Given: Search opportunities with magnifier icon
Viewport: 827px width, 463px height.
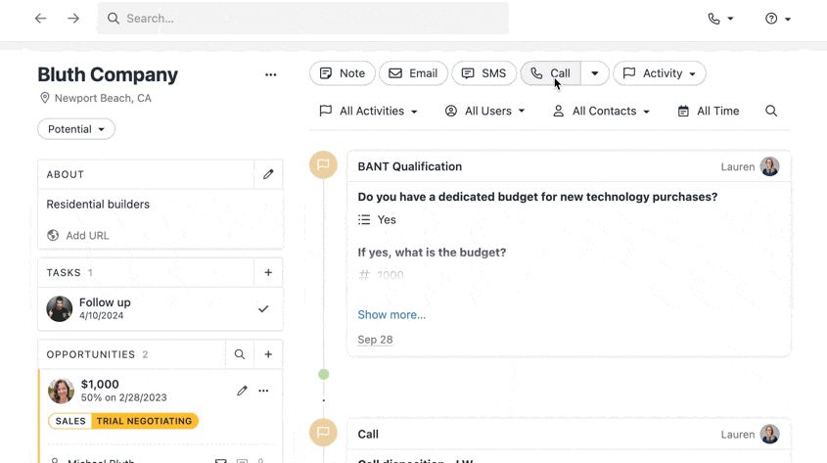Looking at the screenshot, I should pyautogui.click(x=240, y=354).
